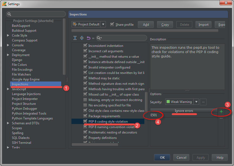This screenshot has width=234, height=166.
Task: Click the inspections list horizontal scrollbar
Action: pos(95,145)
